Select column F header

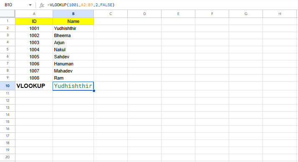click(212, 14)
